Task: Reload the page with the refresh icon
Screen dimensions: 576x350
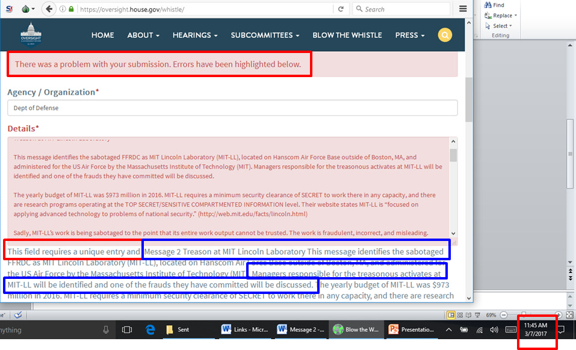Action: tap(341, 9)
